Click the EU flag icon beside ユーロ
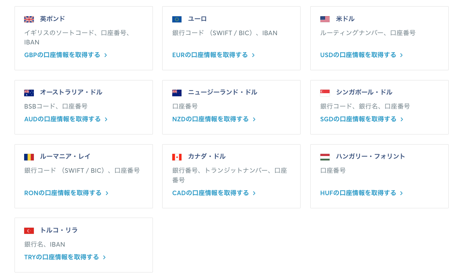Screen dimensions: 461x280 (x=177, y=19)
